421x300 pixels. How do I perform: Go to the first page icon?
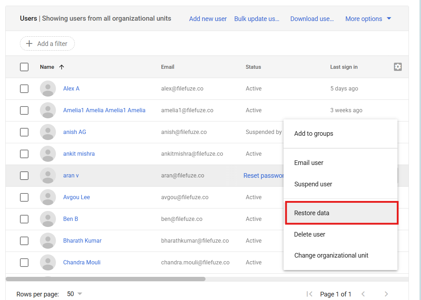309,294
